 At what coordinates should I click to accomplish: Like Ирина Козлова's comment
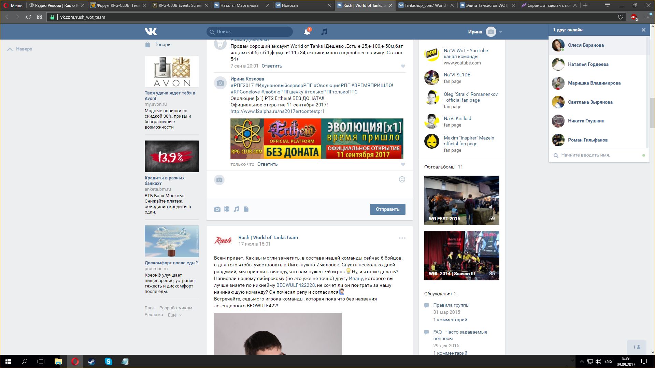pyautogui.click(x=403, y=164)
